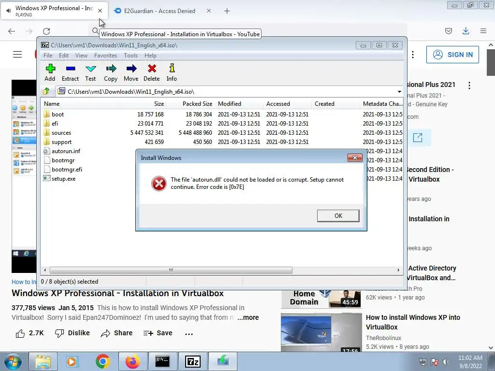Viewport: 495px width, 371px height.
Task: Open more actions ellipsis under video
Action: (189, 334)
